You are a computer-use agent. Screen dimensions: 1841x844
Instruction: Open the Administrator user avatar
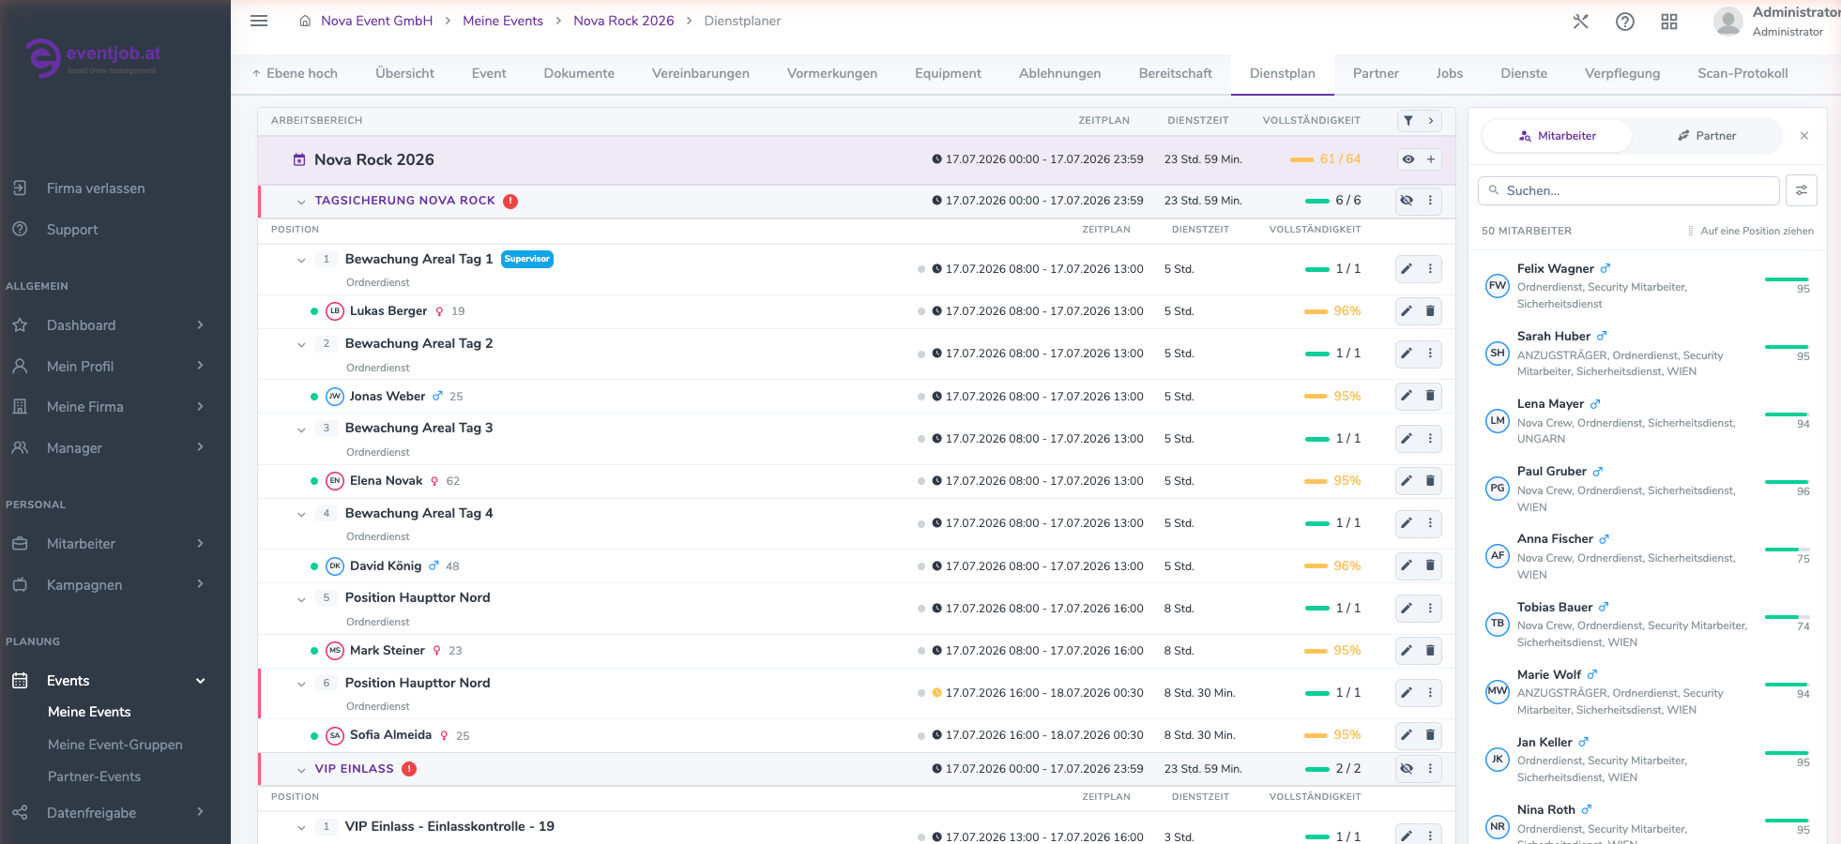(x=1728, y=22)
